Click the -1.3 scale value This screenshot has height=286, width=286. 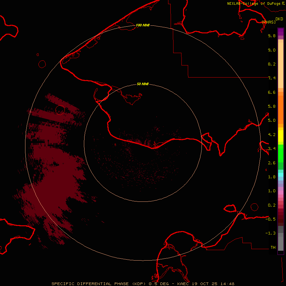[x=270, y=233]
